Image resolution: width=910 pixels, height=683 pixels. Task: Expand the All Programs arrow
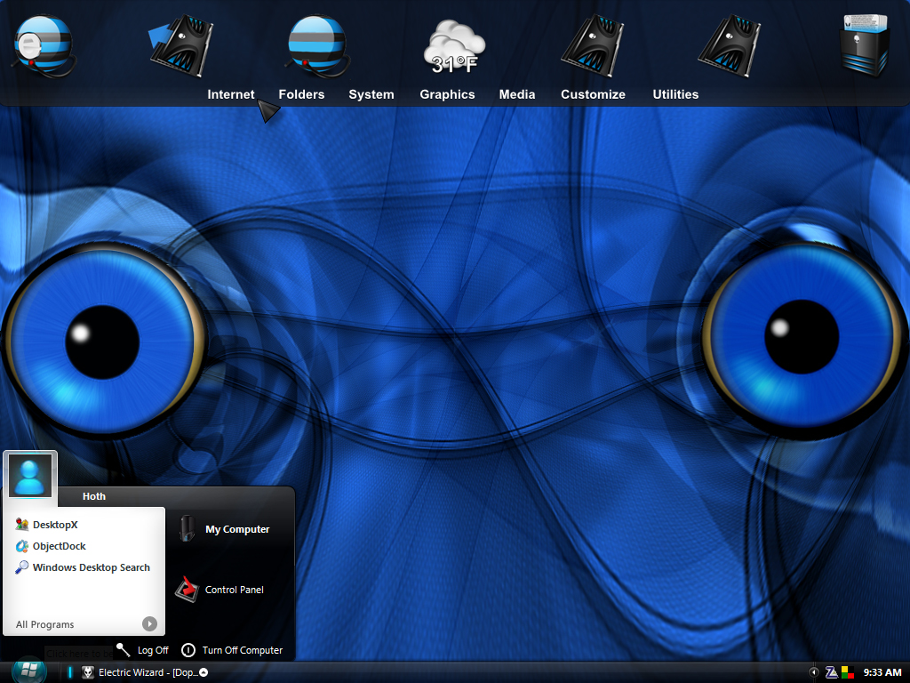[149, 623]
